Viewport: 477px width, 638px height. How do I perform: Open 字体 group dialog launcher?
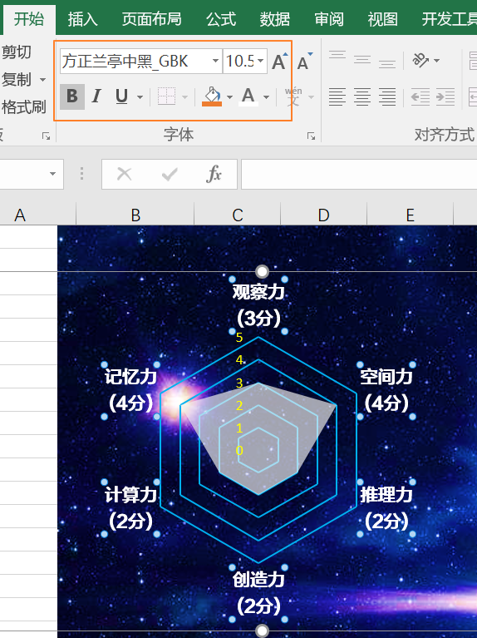(x=311, y=136)
